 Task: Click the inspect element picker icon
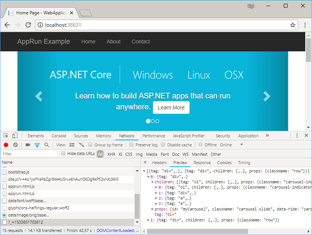coord(6,136)
